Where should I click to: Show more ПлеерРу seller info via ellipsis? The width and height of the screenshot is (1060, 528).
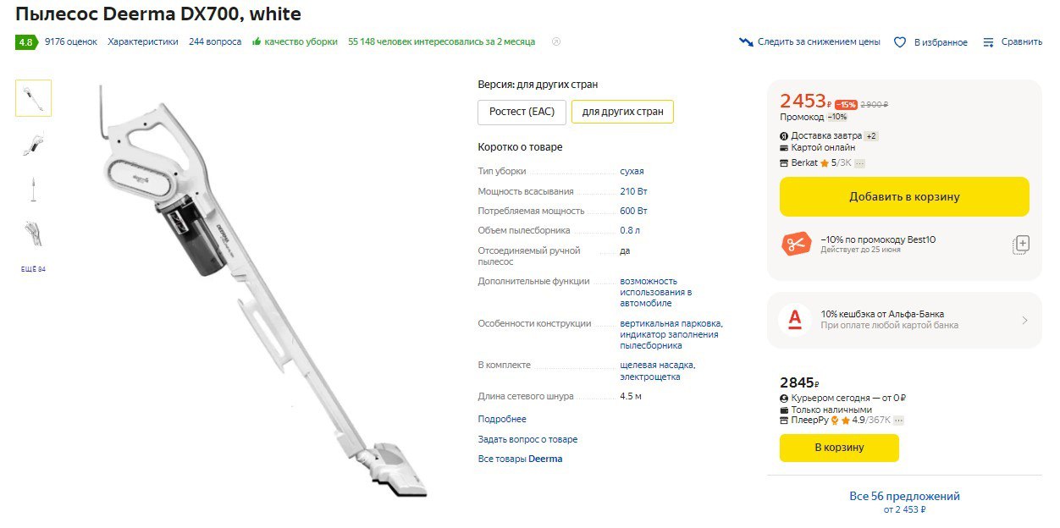coord(898,420)
